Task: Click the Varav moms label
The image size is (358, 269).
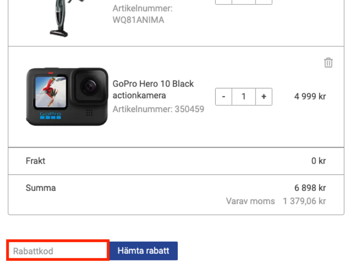Action: [x=250, y=201]
